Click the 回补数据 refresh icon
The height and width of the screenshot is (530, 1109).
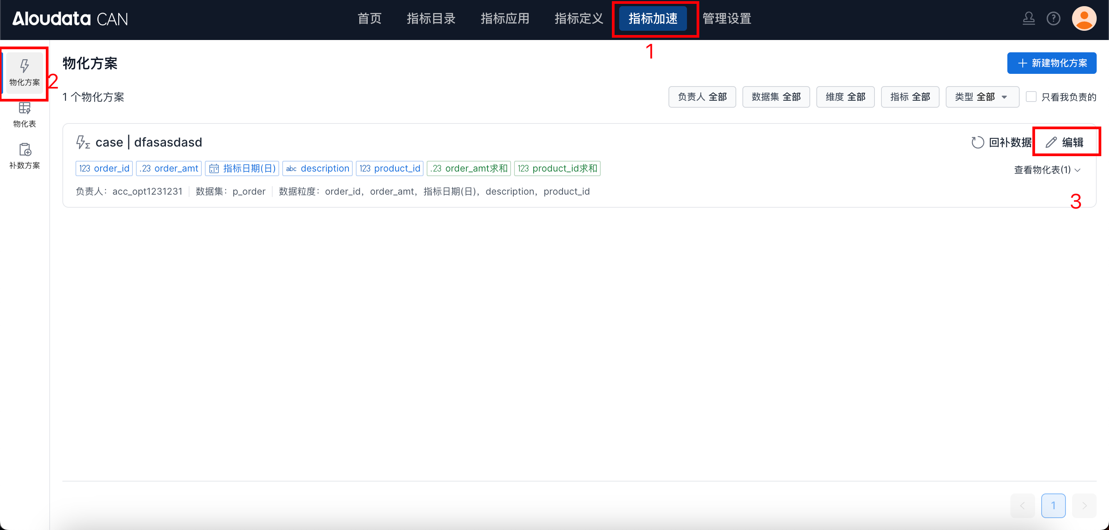(977, 142)
